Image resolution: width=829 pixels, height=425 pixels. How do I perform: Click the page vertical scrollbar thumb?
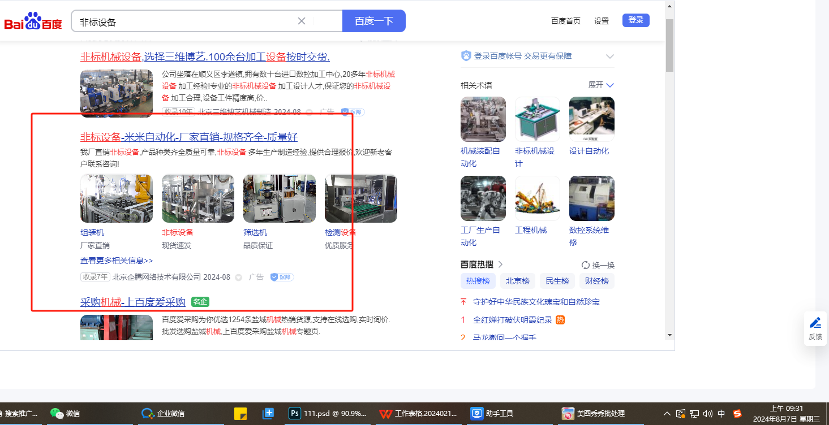click(x=669, y=45)
